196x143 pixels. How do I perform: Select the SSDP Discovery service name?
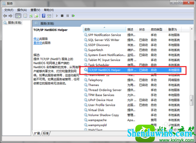point(99,45)
